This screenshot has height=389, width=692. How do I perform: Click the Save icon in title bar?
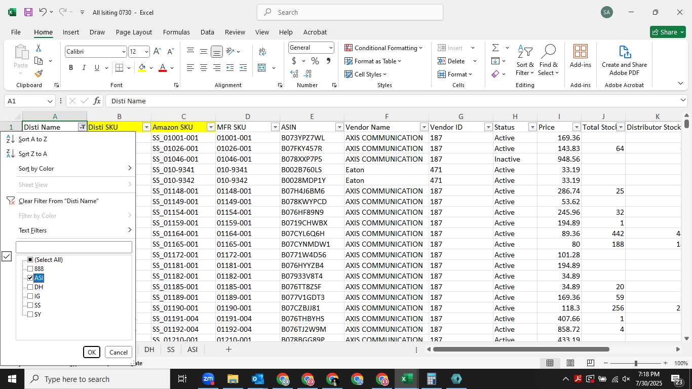click(x=28, y=12)
